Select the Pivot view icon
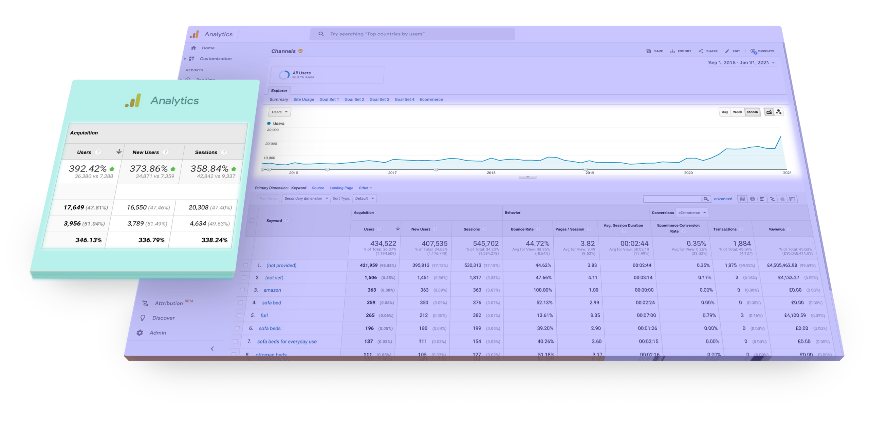869x422 pixels. tap(792, 199)
